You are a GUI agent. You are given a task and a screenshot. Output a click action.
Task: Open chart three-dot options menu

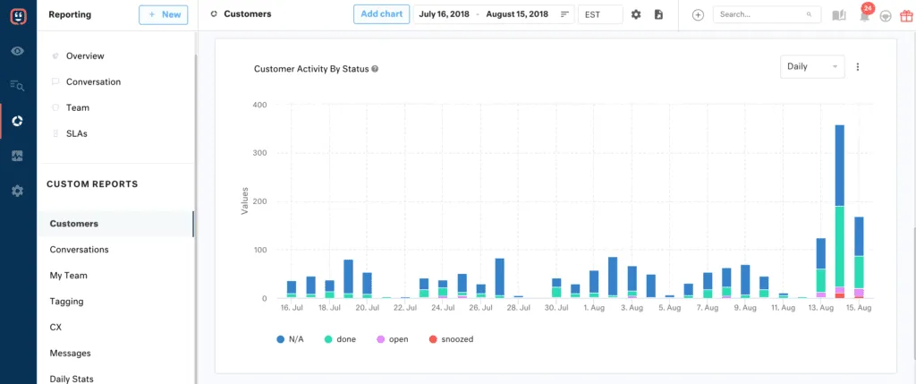[x=858, y=67]
